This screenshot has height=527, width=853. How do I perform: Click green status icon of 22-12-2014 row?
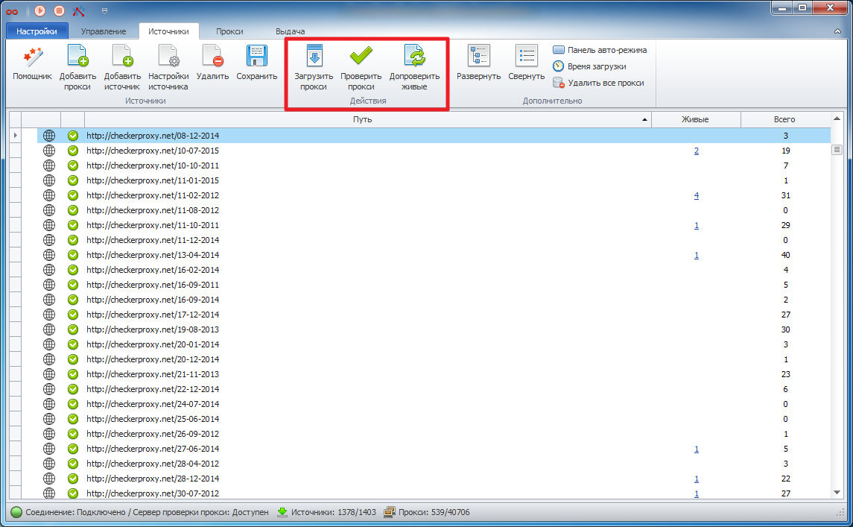(x=73, y=389)
